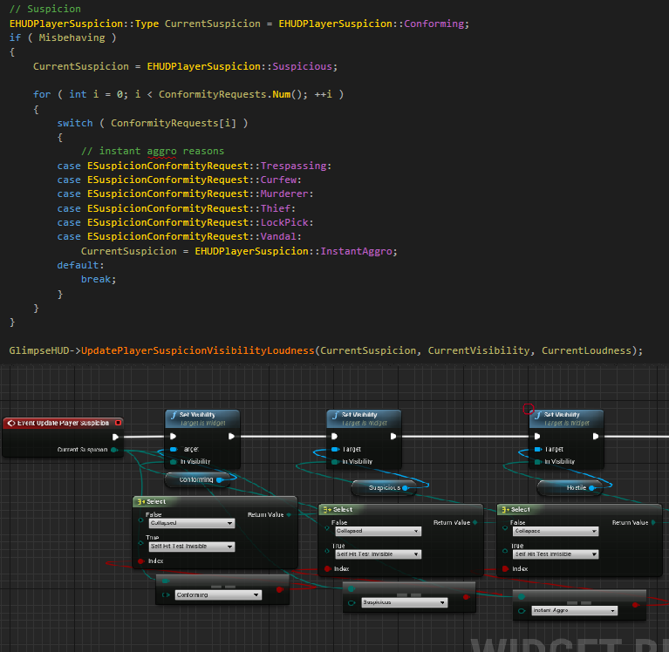
Task: Click 'InstantAggro' enum value in code
Action: (x=356, y=251)
